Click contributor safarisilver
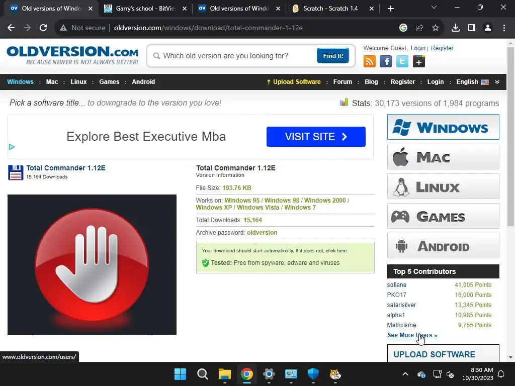Viewport: 515px width, 386px height. [401, 305]
